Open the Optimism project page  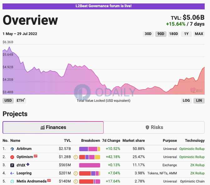[25, 157]
